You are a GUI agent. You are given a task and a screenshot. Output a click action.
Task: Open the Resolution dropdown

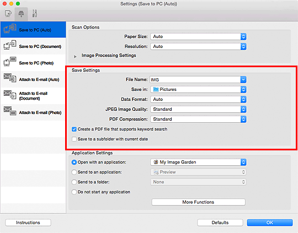click(198, 46)
